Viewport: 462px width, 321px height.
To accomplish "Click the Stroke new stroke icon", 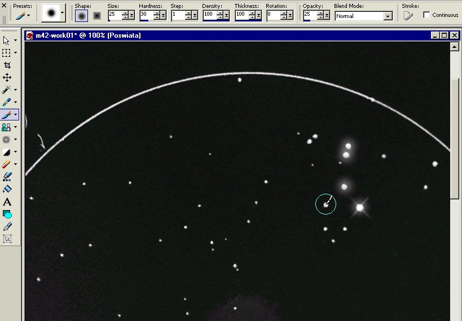I will tap(408, 16).
